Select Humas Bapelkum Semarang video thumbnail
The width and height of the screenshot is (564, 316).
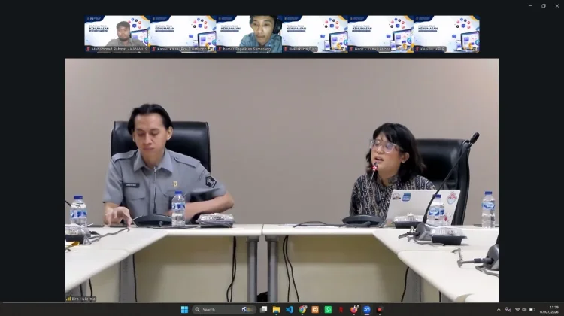(249, 34)
